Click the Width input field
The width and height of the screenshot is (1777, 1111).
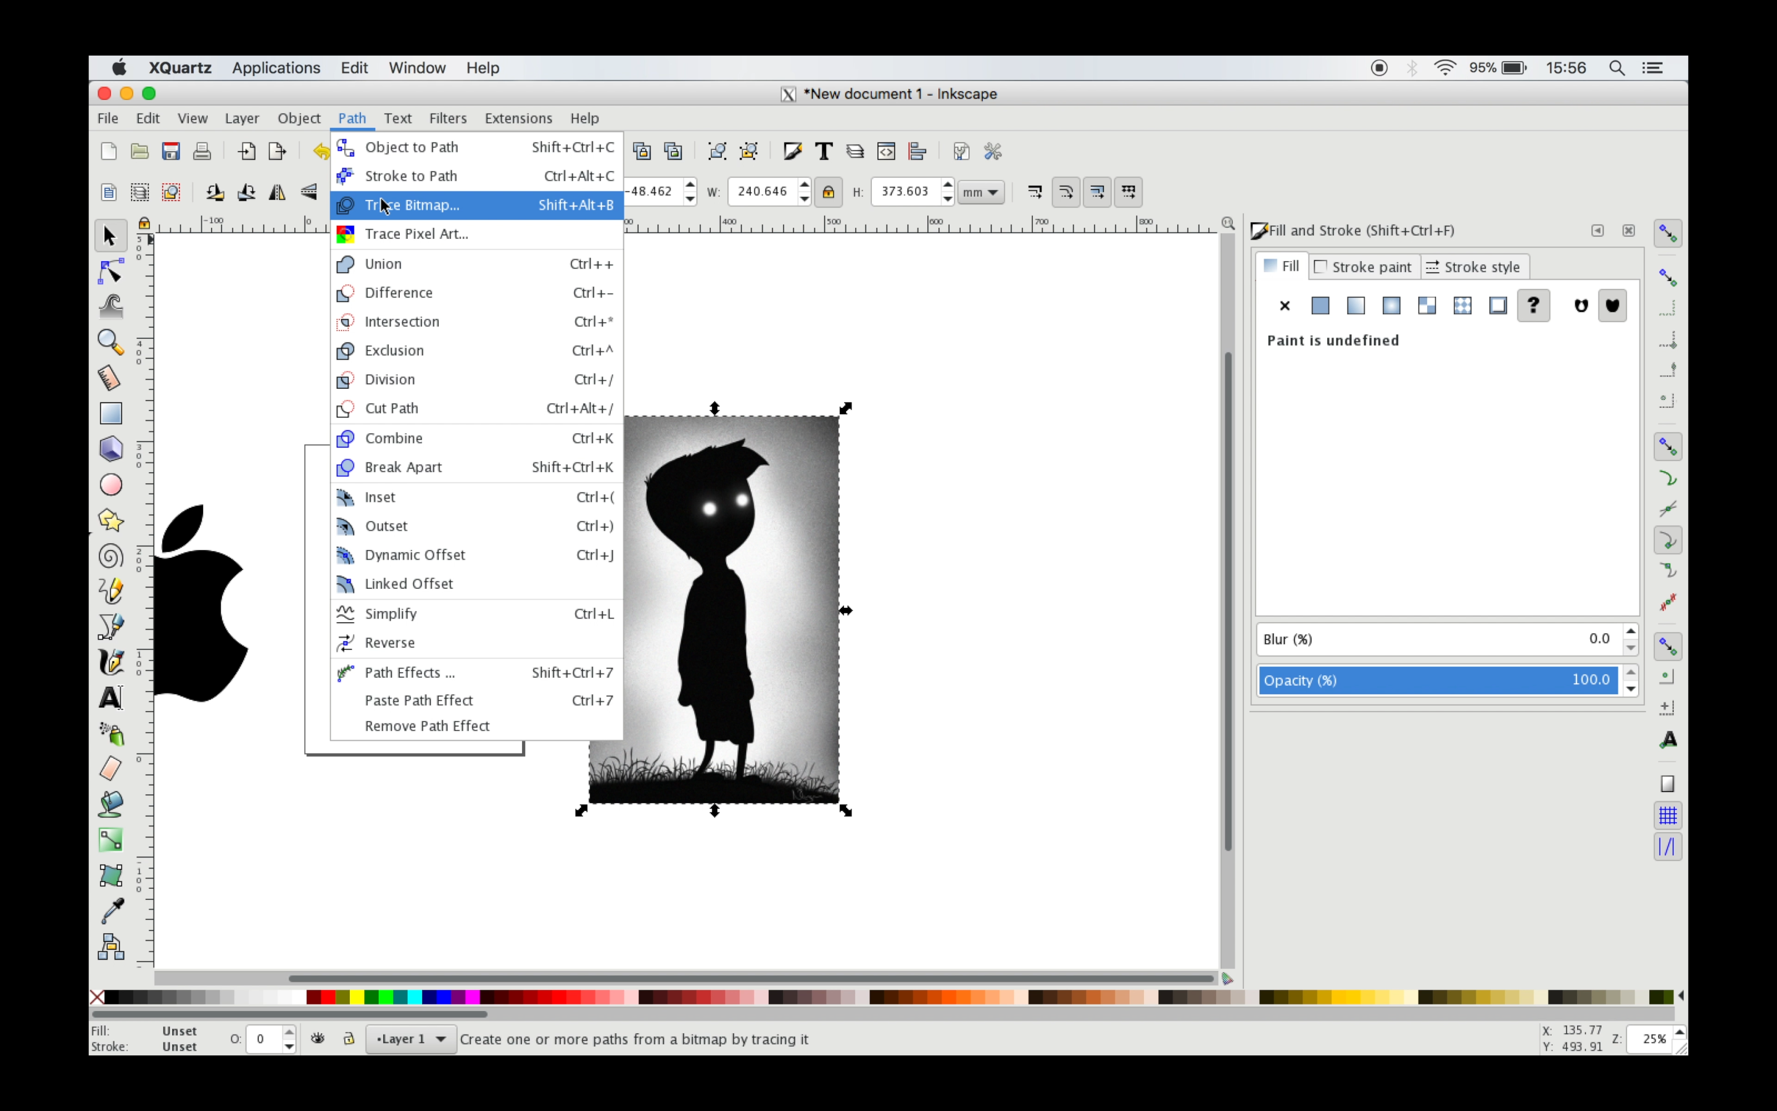(764, 192)
